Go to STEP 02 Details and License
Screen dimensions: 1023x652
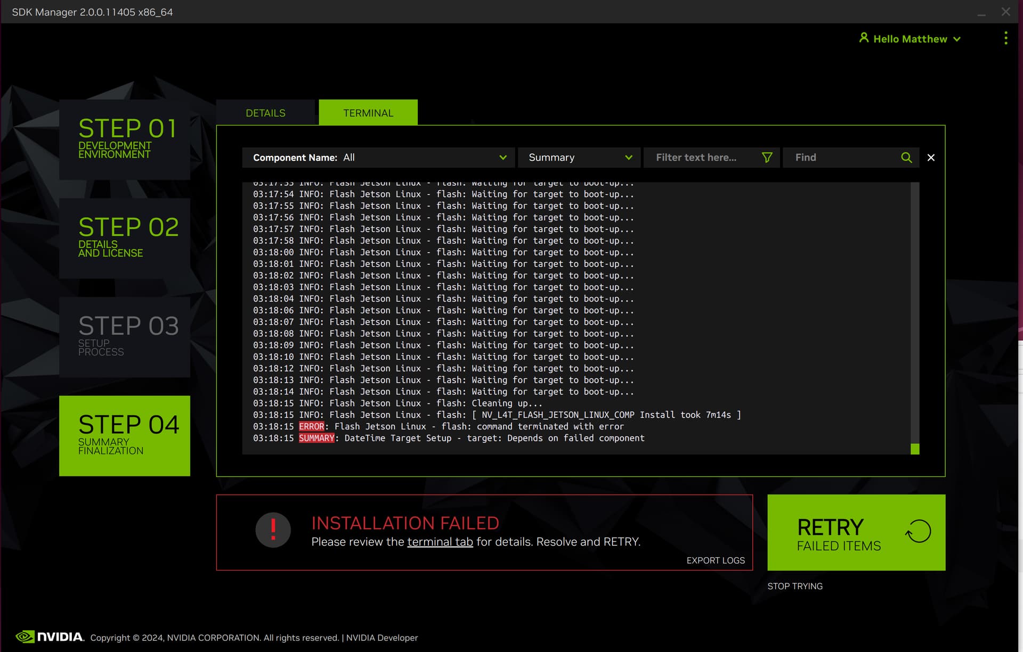[125, 238]
